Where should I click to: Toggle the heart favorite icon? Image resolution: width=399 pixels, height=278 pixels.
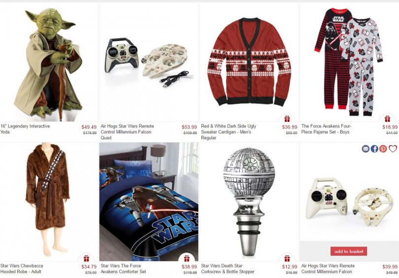[x=393, y=149]
